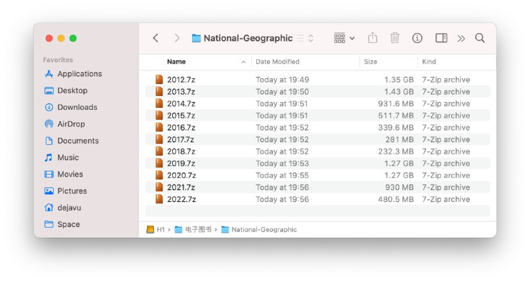The height and width of the screenshot is (282, 530).
Task: Click Today at 19:55 date cell
Action: [282, 175]
